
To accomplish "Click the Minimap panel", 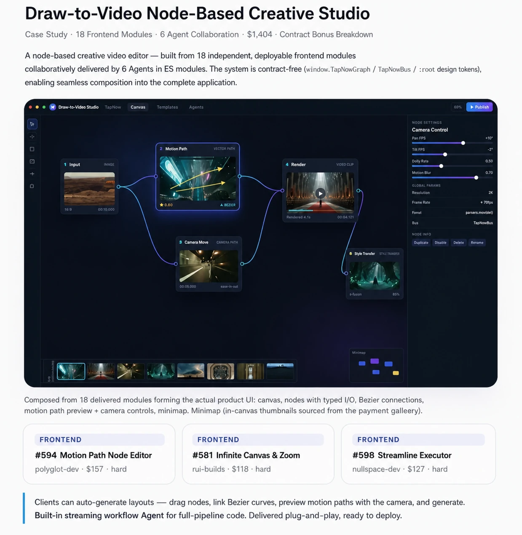I will tap(376, 365).
